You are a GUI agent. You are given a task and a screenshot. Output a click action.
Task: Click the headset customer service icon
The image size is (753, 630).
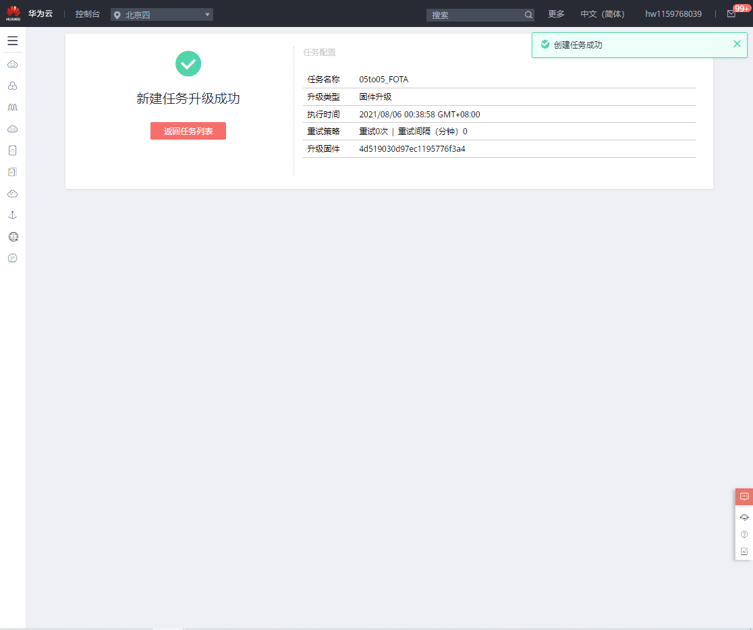744,517
